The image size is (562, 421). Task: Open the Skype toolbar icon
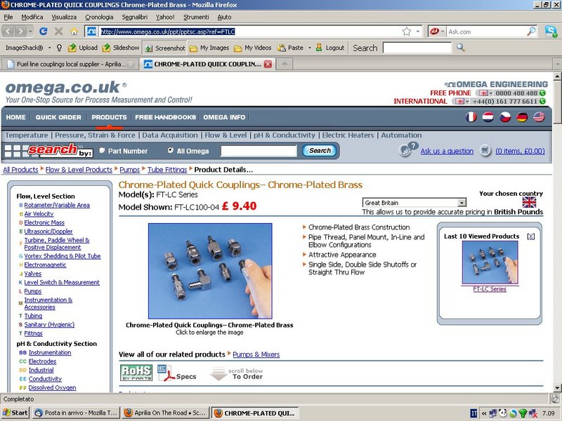(x=551, y=32)
